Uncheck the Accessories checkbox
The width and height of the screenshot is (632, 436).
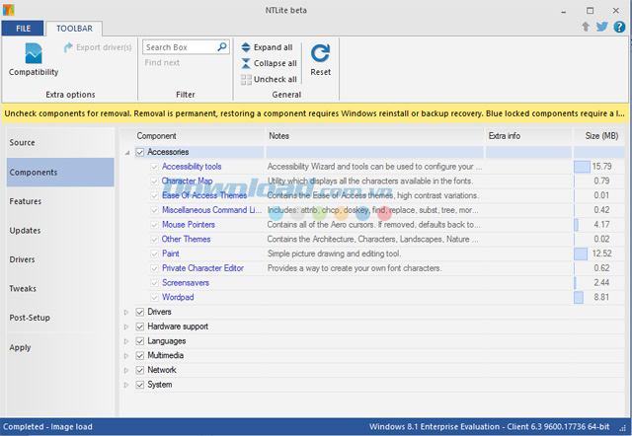[140, 152]
